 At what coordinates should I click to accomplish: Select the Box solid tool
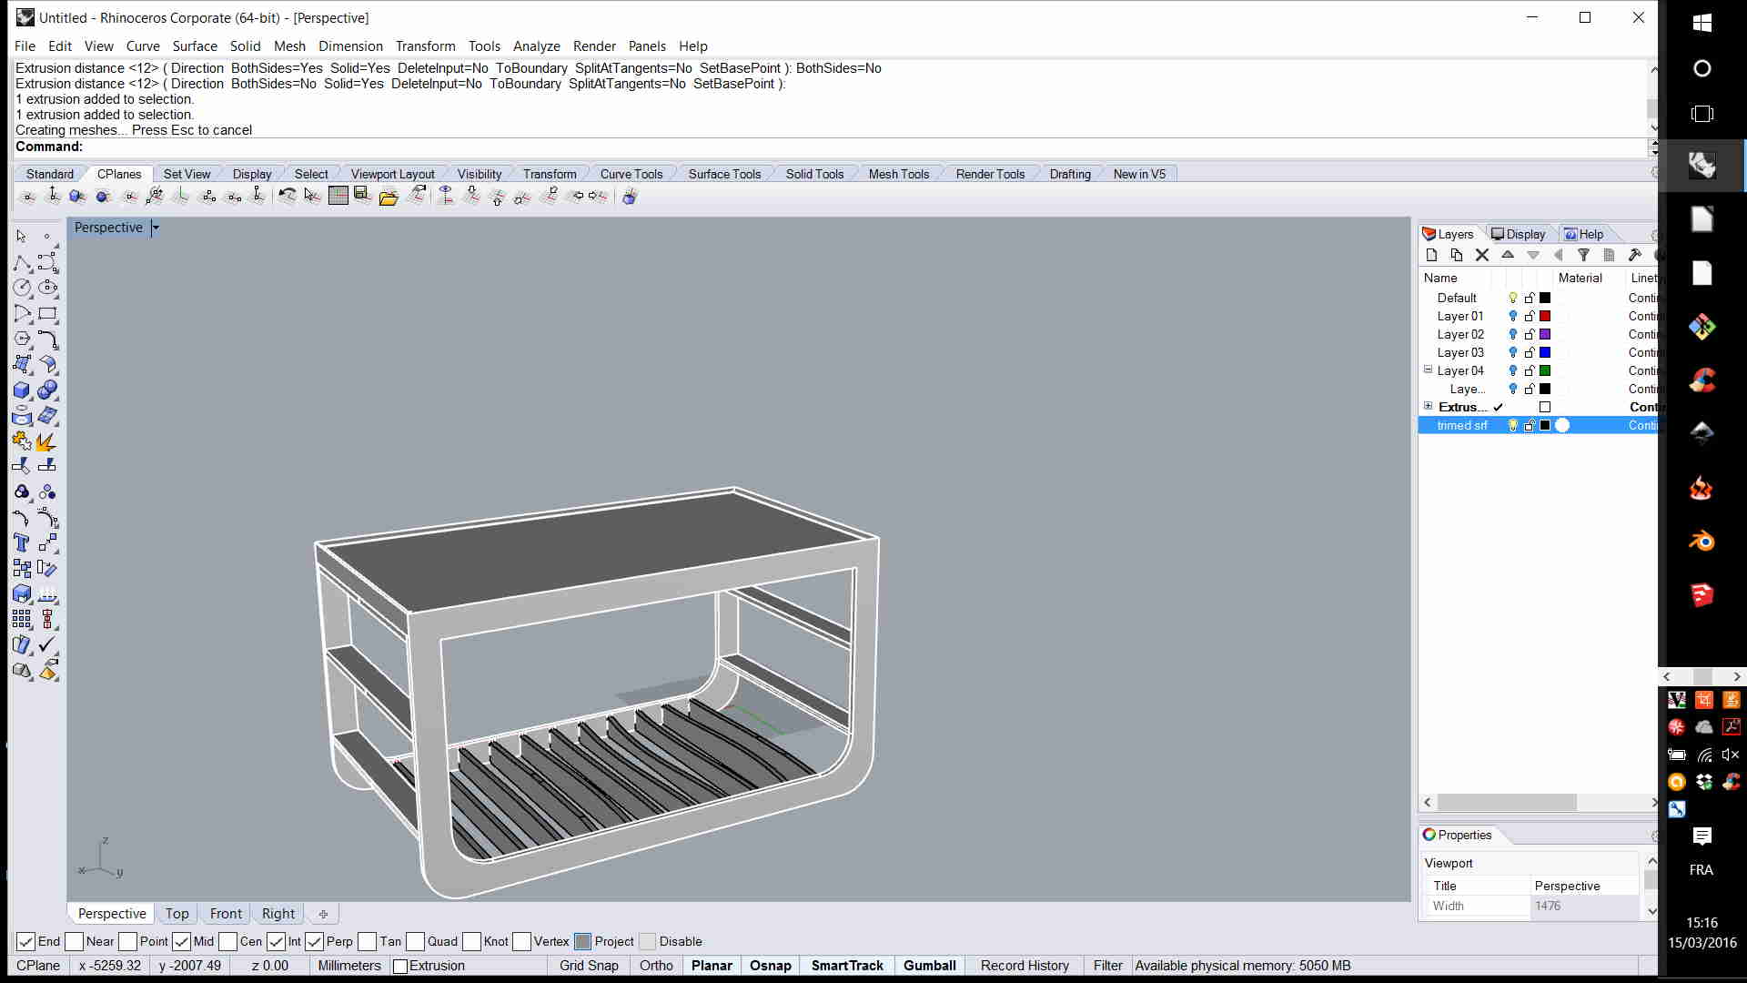(x=22, y=390)
